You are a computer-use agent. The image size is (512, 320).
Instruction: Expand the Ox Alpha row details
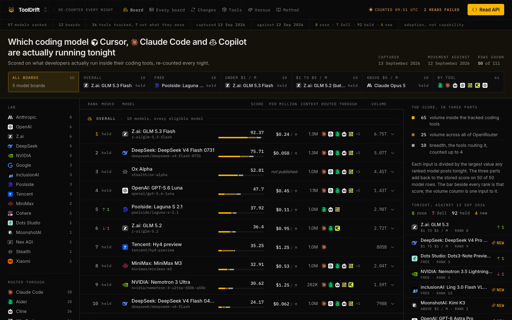pos(393,172)
